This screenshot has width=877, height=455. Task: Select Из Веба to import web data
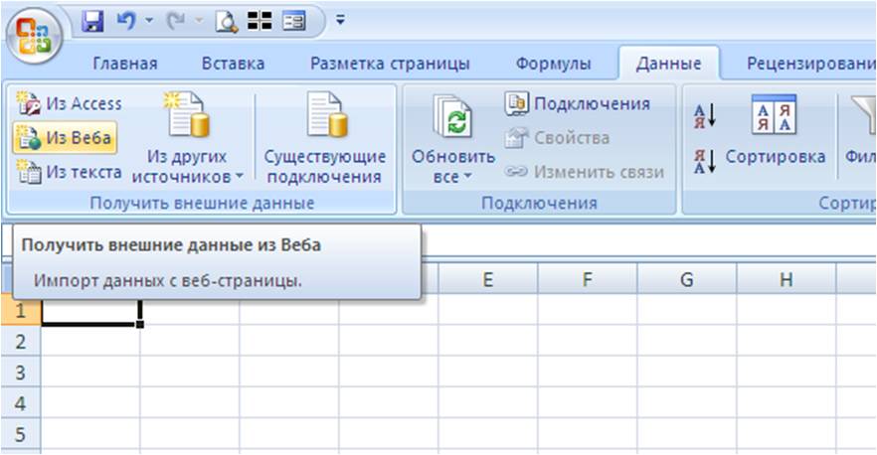[x=65, y=138]
